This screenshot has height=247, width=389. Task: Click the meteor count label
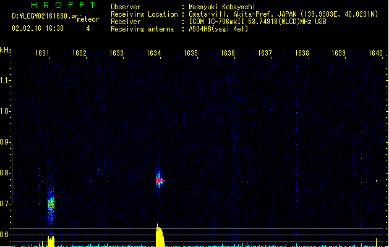pyautogui.click(x=88, y=19)
